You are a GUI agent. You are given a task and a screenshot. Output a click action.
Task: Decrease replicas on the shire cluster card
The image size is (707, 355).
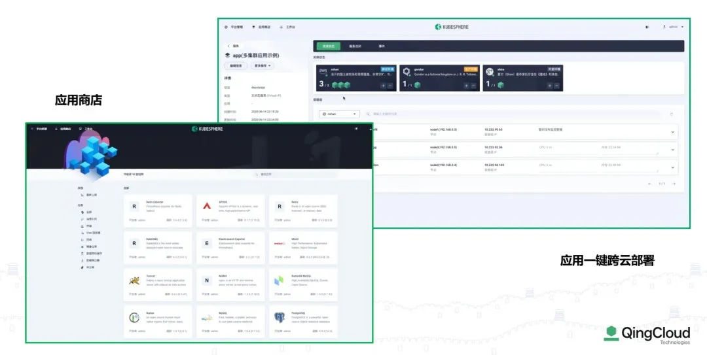557,86
